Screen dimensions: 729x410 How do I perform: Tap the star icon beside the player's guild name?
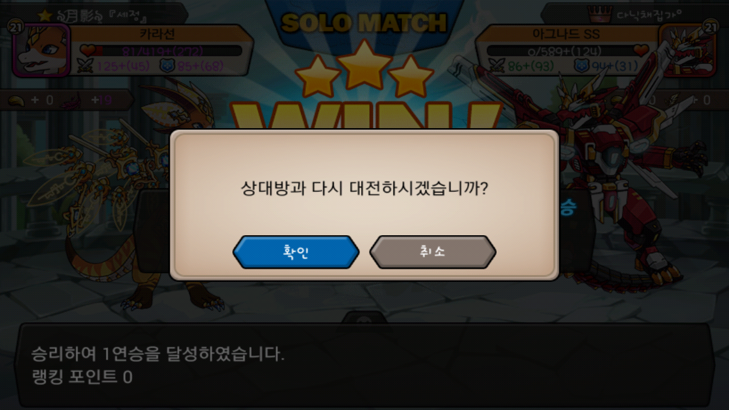tap(44, 14)
